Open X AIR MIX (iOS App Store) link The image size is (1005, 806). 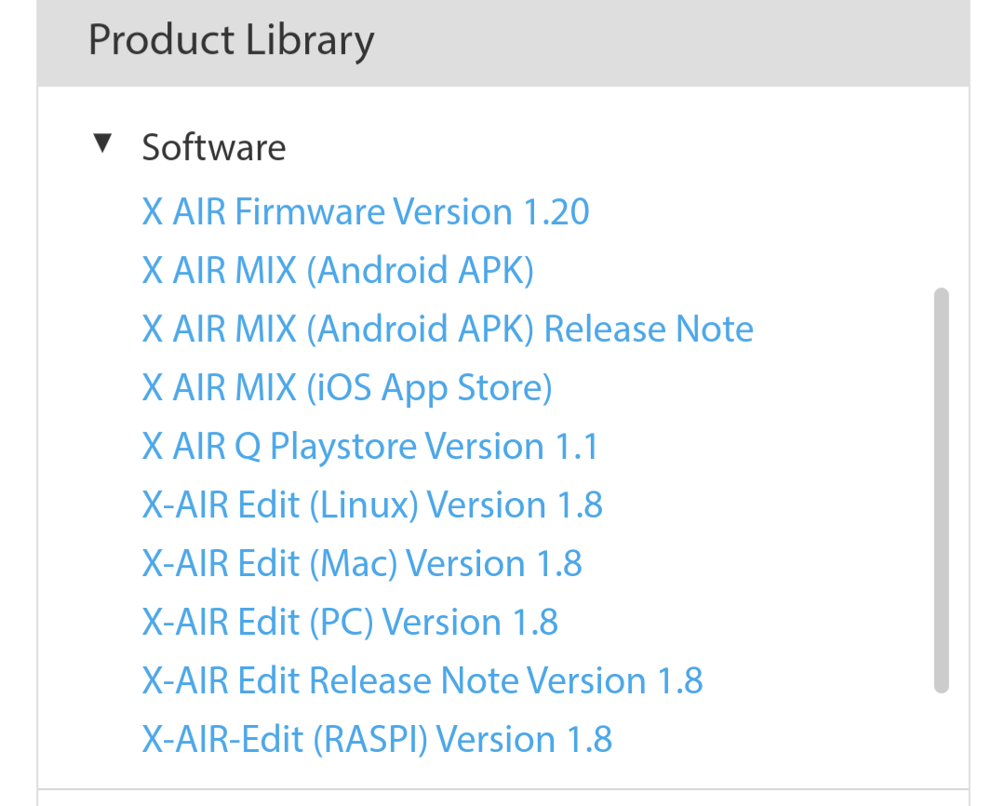(x=347, y=387)
